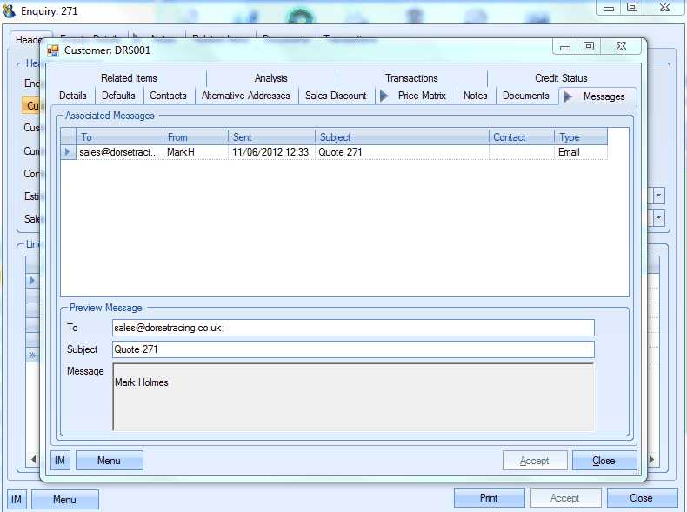Open the Price Matrix tab

click(421, 96)
